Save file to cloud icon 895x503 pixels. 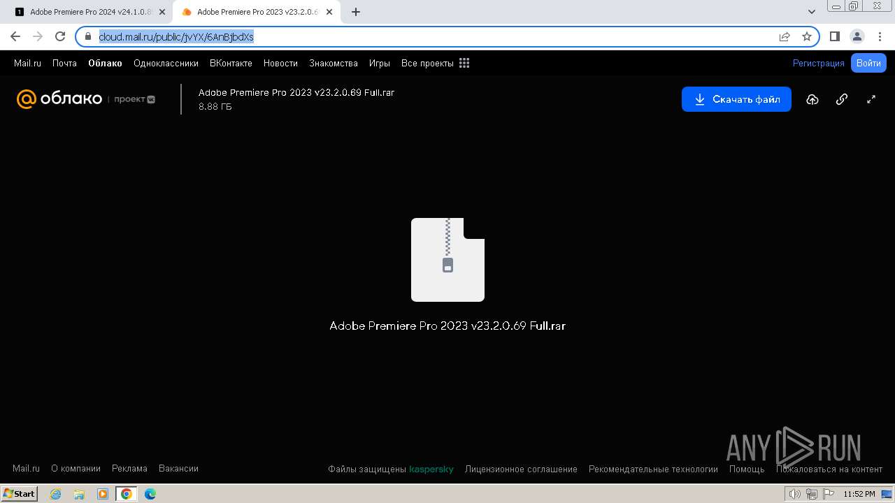coord(812,99)
